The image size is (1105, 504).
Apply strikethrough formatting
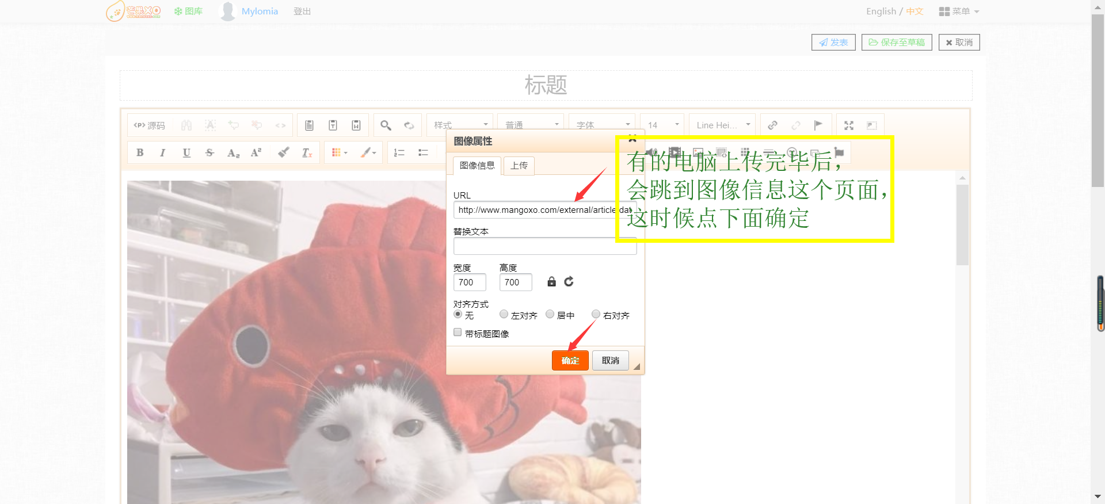coord(209,152)
